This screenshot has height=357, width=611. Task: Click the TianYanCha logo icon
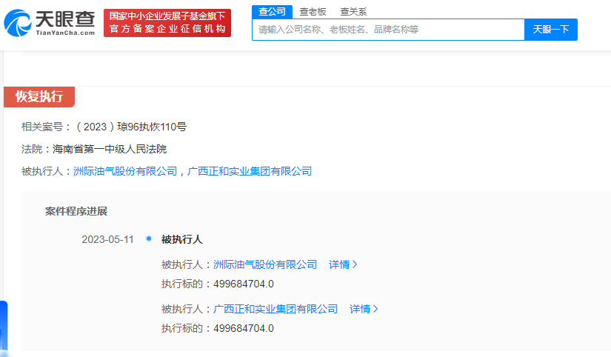coord(19,23)
